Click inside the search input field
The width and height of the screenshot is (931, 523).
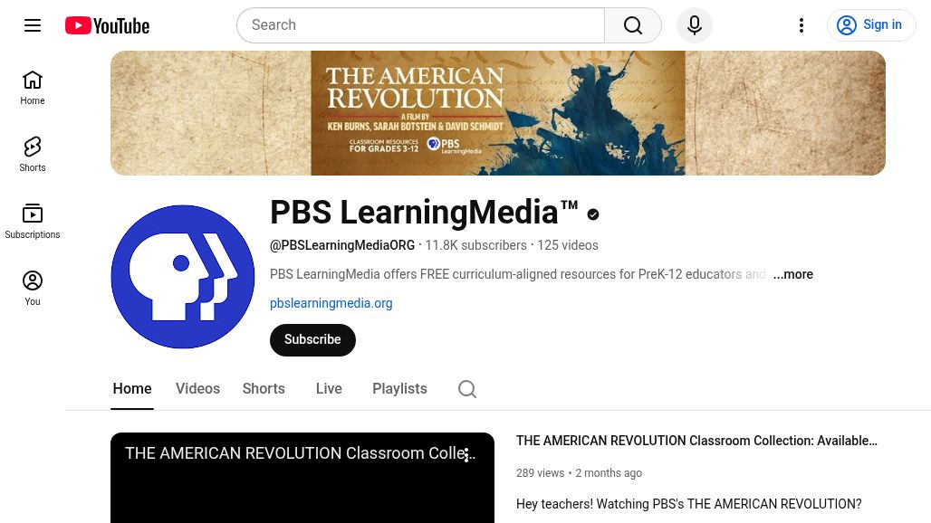click(420, 24)
